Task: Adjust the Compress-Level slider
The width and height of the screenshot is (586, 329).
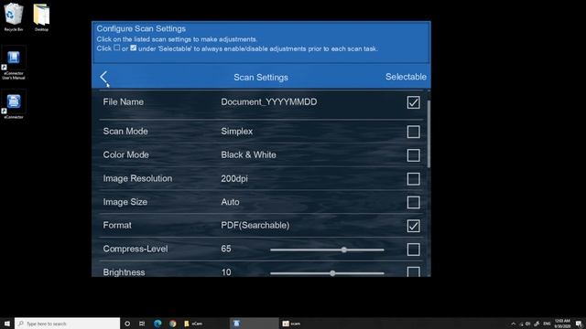Action: [327, 249]
